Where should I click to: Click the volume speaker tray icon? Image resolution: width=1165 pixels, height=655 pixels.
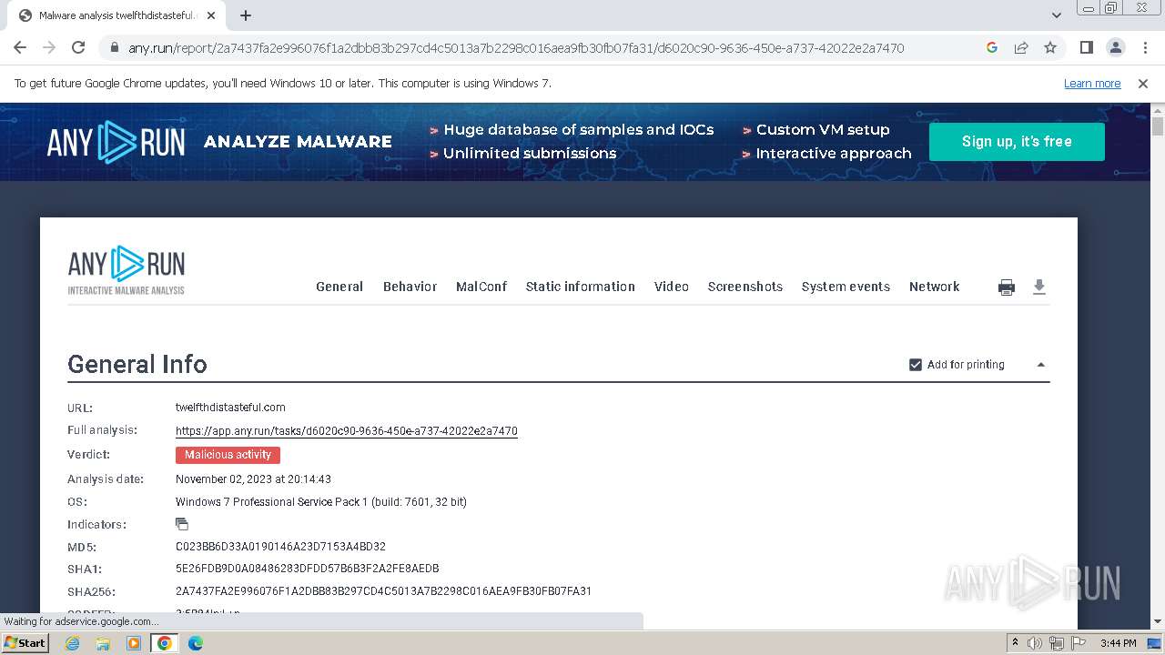coord(1035,643)
